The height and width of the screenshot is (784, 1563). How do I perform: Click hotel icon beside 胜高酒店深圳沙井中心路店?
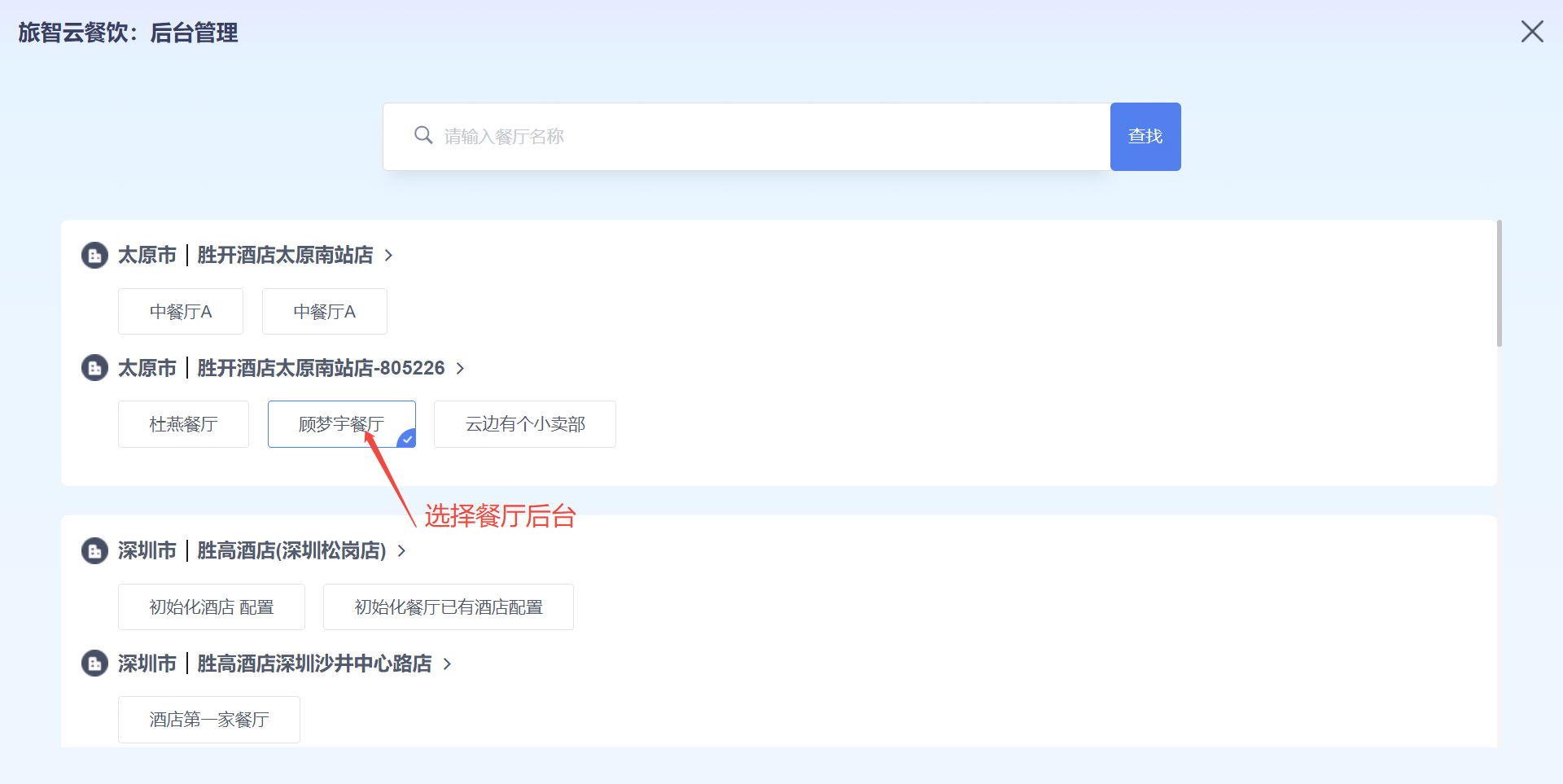[x=95, y=664]
